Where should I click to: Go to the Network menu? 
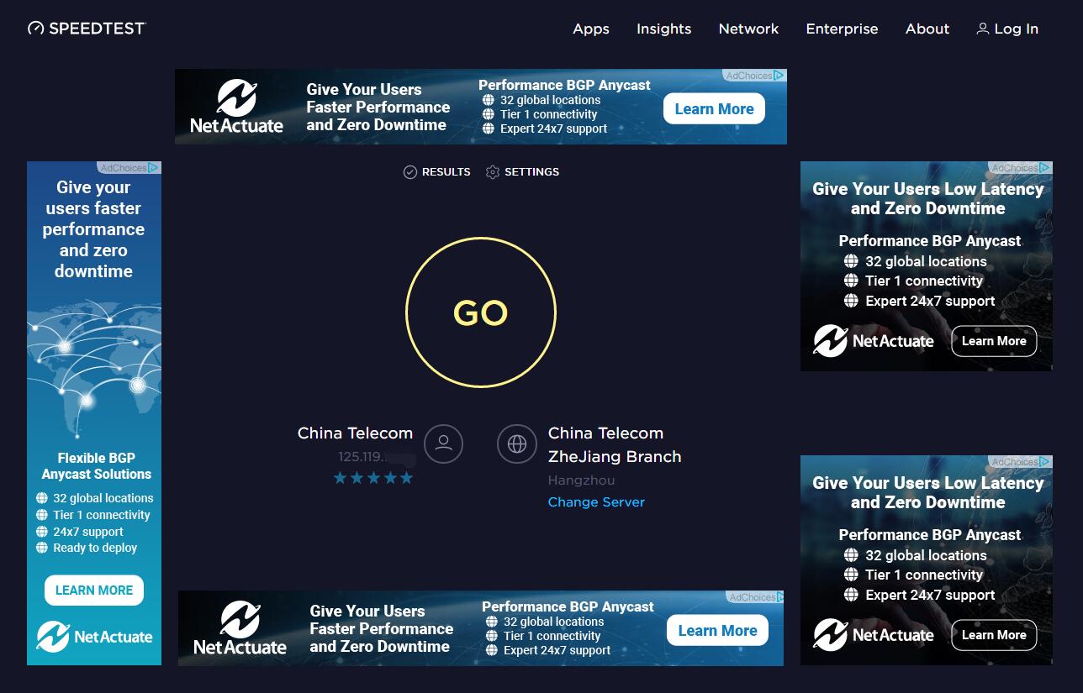(748, 29)
